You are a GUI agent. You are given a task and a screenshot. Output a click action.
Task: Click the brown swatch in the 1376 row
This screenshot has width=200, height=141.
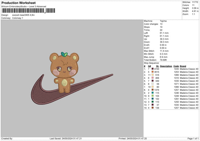click(152, 90)
